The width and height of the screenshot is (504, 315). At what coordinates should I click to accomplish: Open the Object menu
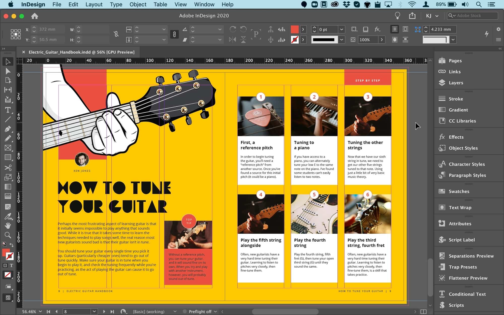pos(138,5)
